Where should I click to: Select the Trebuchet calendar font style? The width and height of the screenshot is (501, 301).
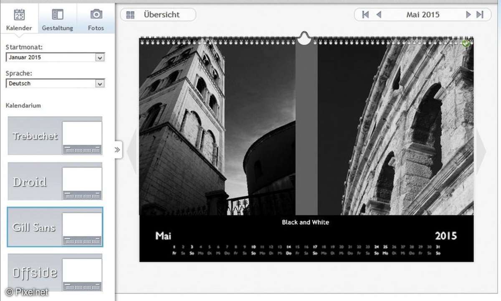[x=55, y=136]
